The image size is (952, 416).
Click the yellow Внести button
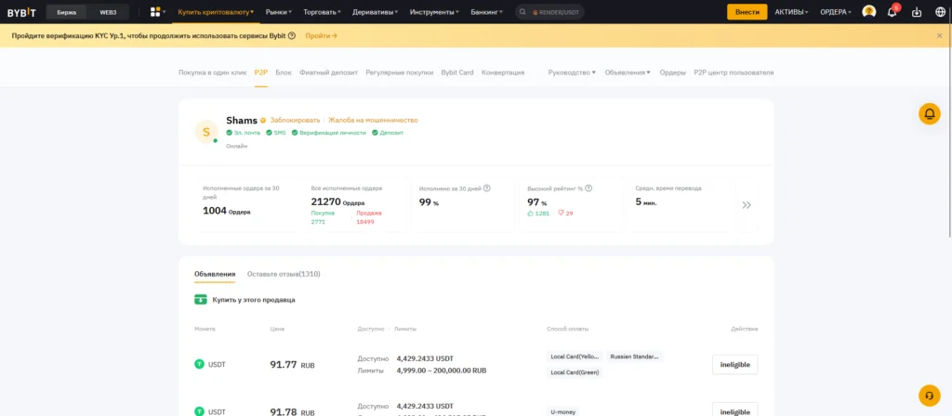pos(747,12)
